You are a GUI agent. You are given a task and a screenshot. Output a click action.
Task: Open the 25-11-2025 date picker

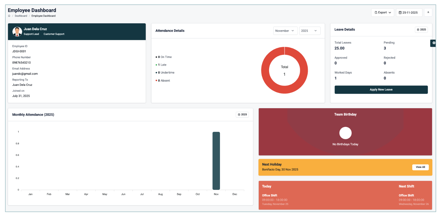tap(409, 12)
